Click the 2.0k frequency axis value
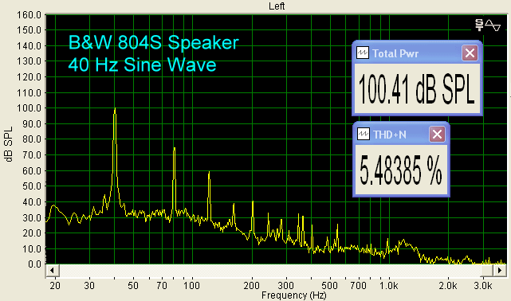 click(x=447, y=286)
